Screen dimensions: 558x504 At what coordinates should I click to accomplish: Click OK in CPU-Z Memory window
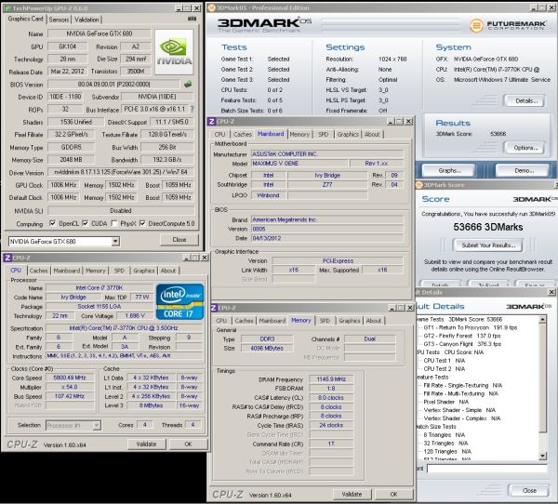pos(393,495)
